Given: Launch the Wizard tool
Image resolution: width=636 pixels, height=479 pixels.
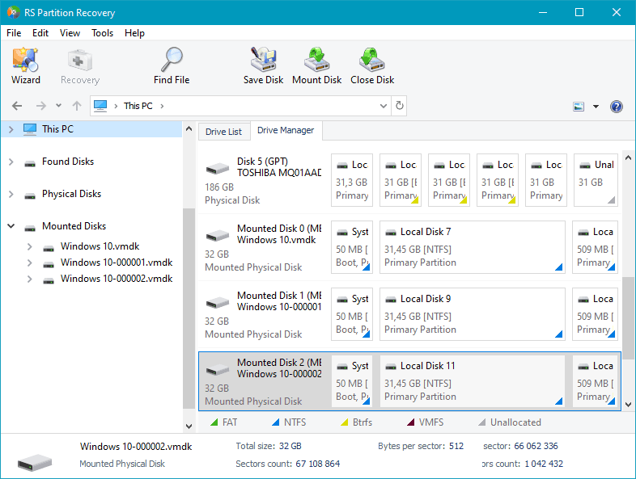Looking at the screenshot, I should pyautogui.click(x=26, y=65).
